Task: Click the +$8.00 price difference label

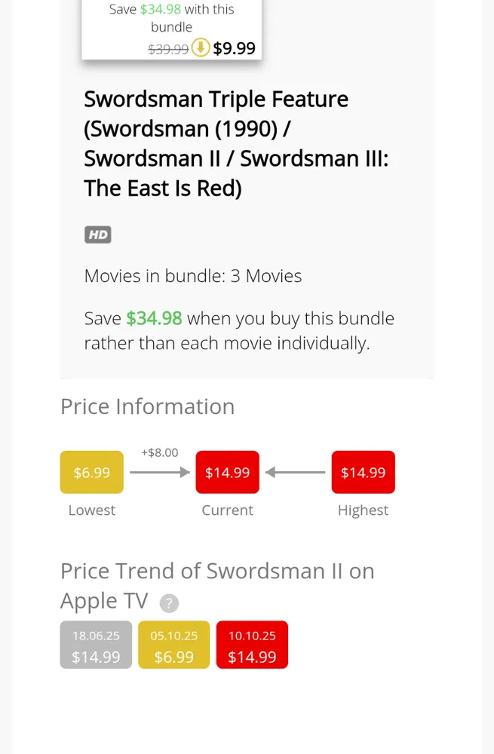Action: point(160,452)
